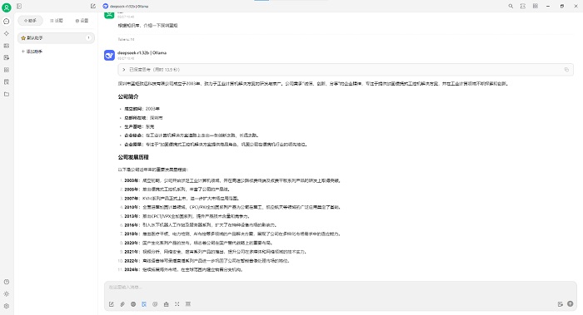Click the 2003年 item in the timeline list
This screenshot has height=315, width=583.
click(232, 180)
